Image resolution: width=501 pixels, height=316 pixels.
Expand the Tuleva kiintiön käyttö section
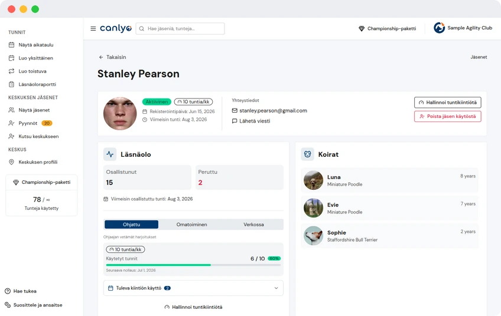(x=193, y=288)
